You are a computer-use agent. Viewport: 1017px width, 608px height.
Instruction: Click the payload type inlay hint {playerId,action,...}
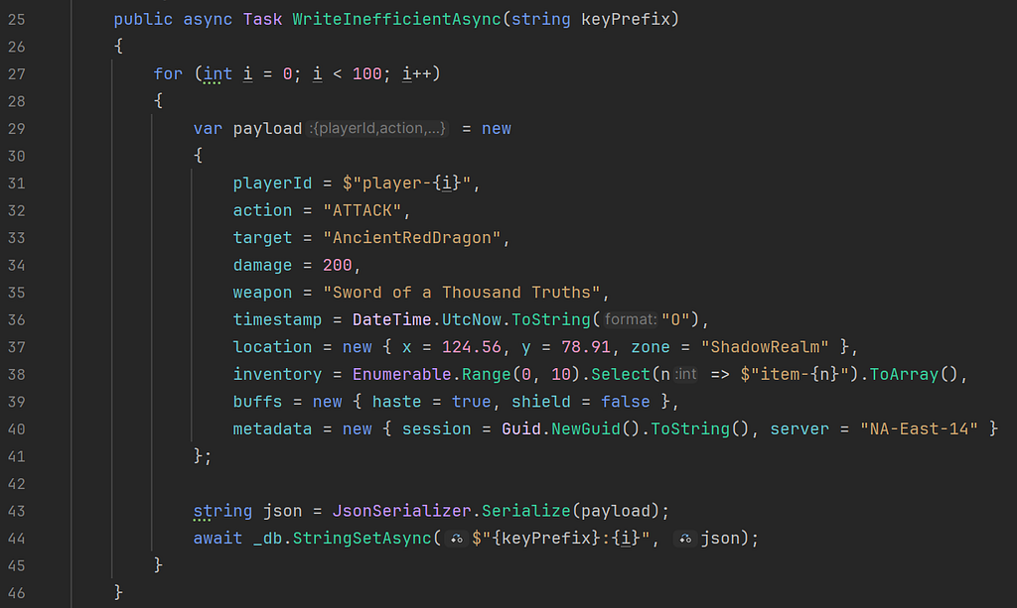(378, 128)
